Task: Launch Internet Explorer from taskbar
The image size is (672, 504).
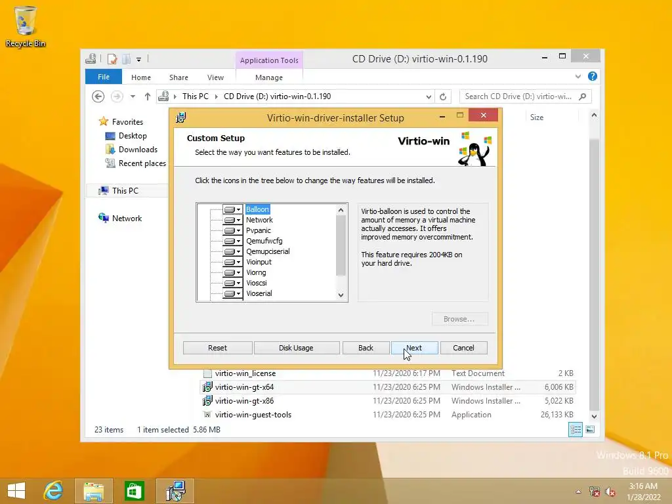Action: (54, 491)
